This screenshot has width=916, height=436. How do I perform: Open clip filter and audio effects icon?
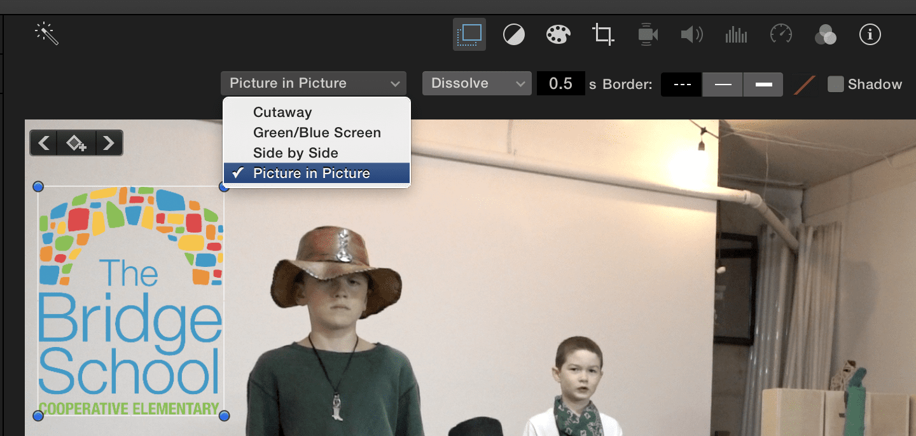(x=825, y=34)
